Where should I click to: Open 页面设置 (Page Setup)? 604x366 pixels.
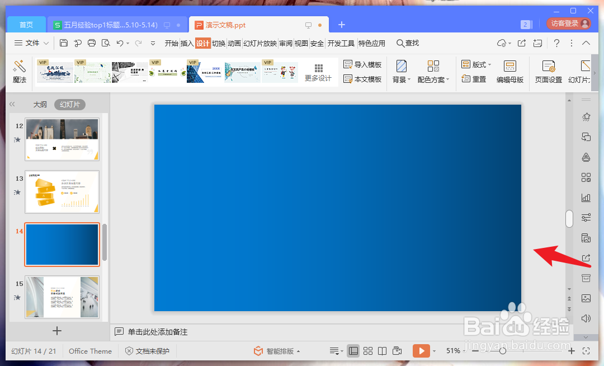tap(547, 71)
